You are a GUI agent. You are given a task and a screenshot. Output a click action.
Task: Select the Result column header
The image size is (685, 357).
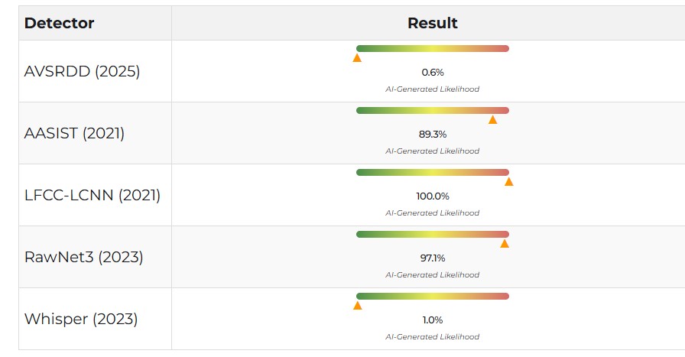tap(432, 23)
